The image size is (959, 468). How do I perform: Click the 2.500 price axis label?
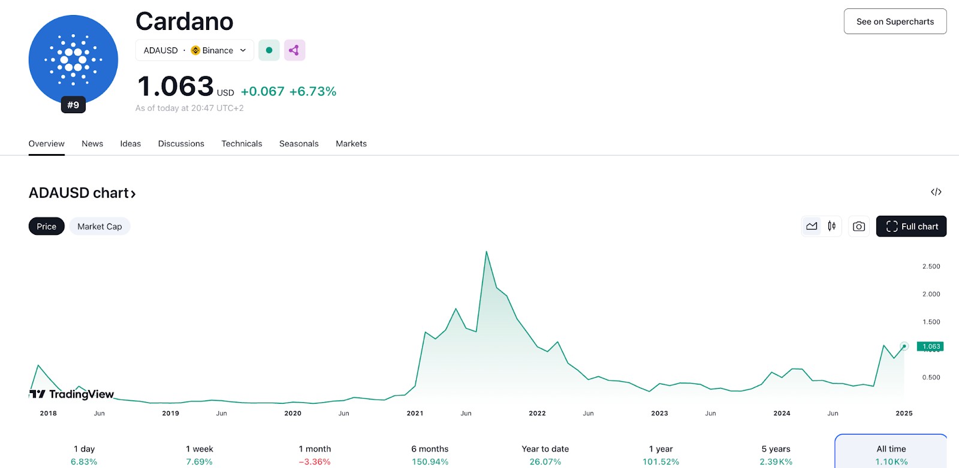click(x=931, y=267)
